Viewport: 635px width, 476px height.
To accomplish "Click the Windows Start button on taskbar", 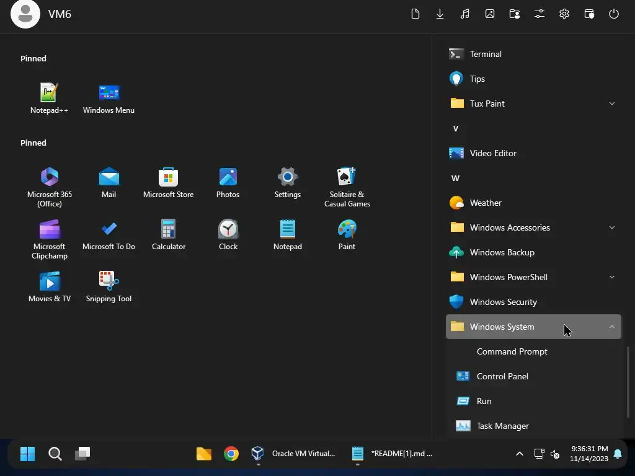I will point(27,454).
